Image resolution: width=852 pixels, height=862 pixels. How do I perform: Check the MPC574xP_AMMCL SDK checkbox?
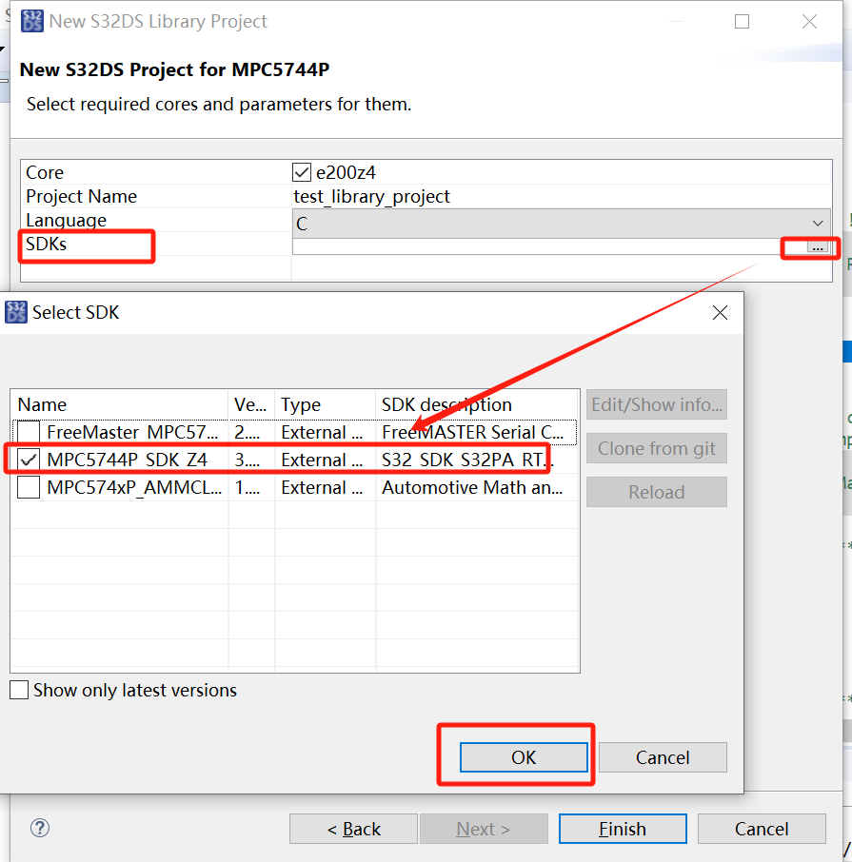[28, 487]
